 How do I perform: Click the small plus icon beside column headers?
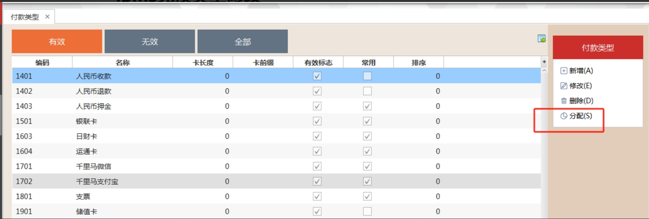pos(544,62)
